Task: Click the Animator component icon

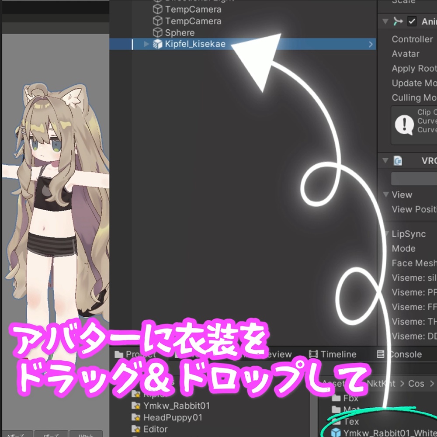Action: tap(399, 21)
